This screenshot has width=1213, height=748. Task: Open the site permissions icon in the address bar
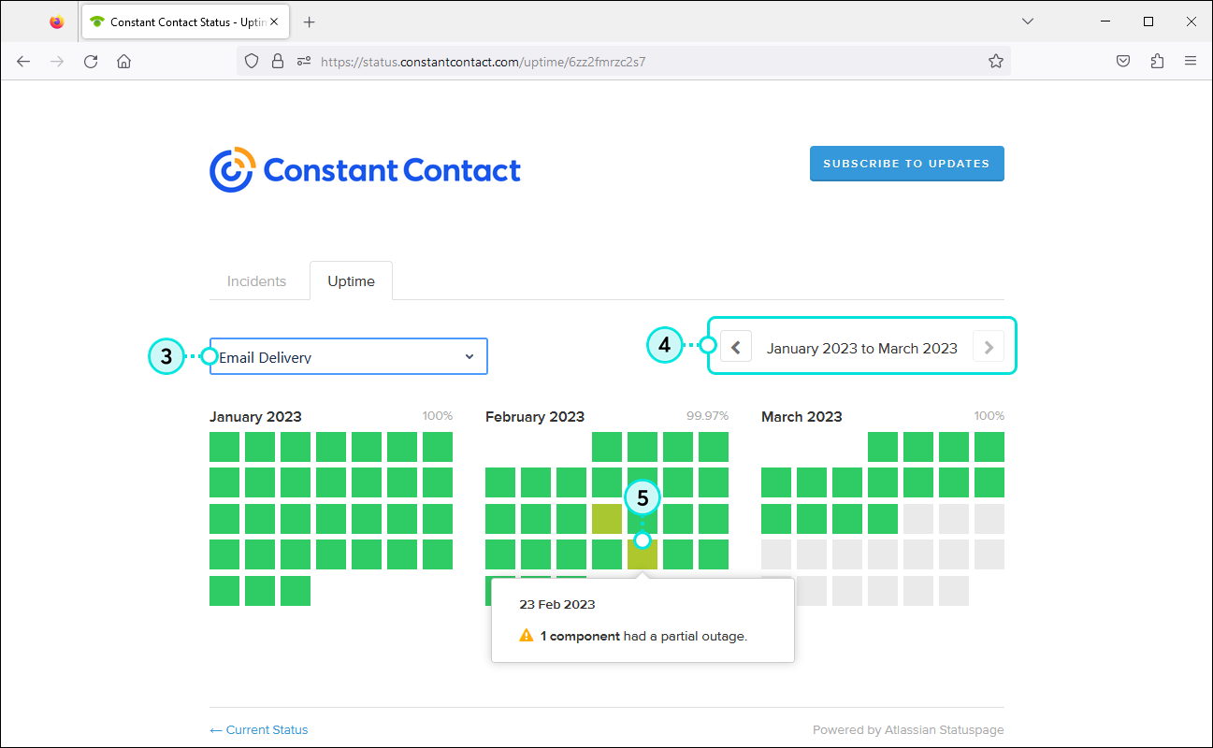tap(303, 61)
